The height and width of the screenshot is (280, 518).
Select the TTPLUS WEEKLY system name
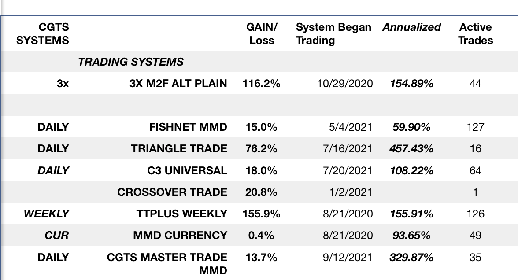click(181, 214)
